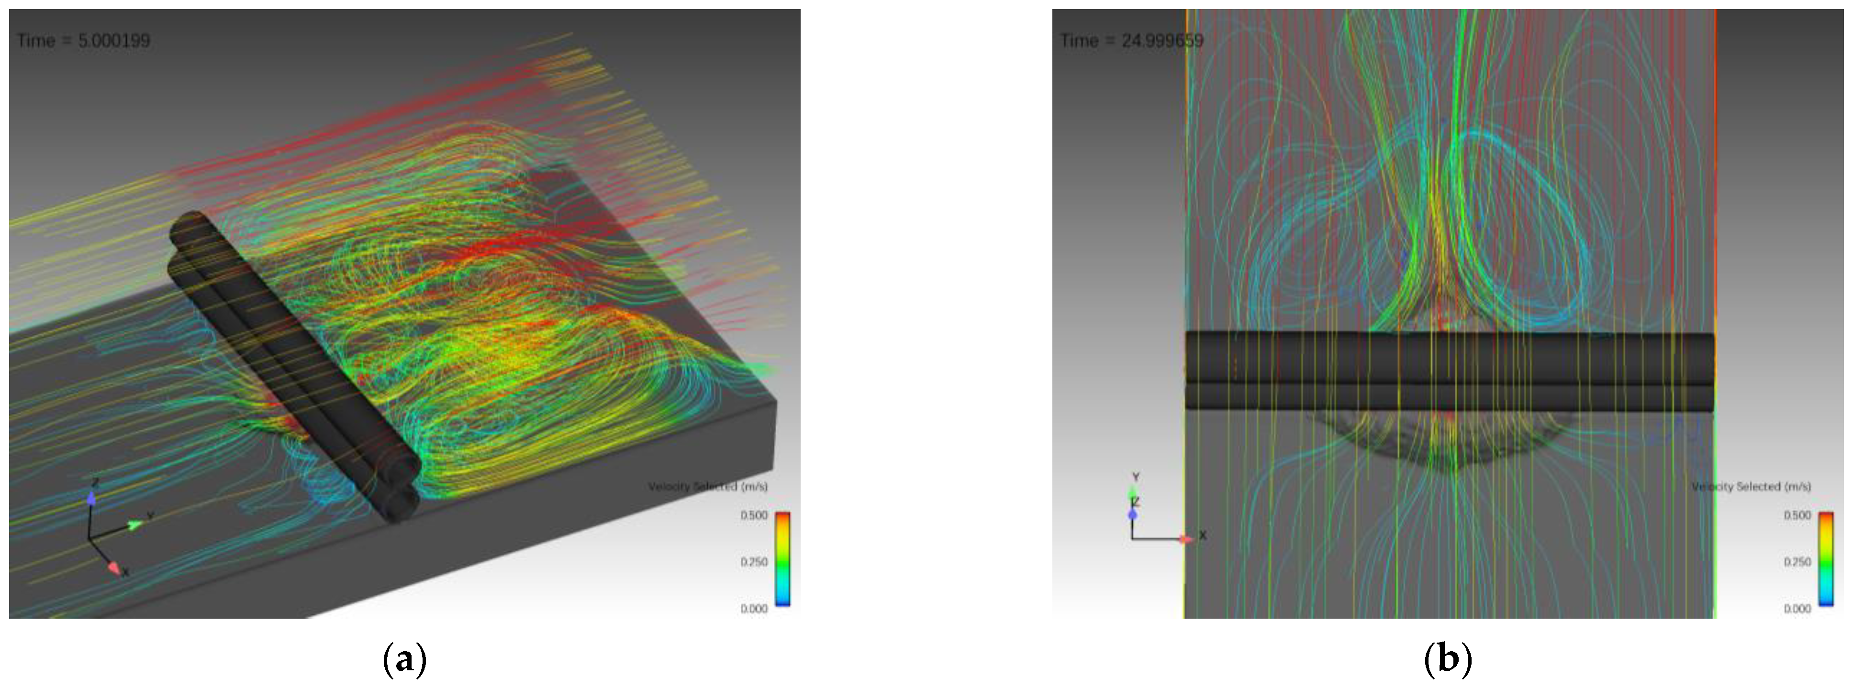Click the 0.000 legend value in panel a
Screen dimensions: 1853x688
(754, 609)
